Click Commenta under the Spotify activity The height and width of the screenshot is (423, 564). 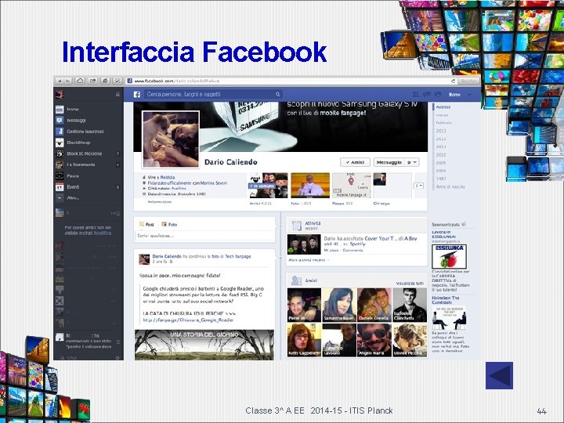352,250
